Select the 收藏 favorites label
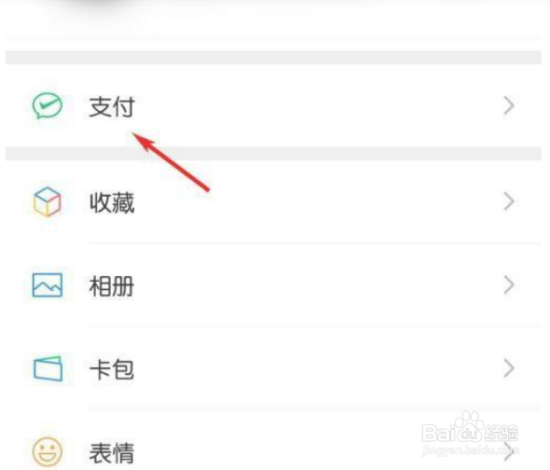Viewport: 550px width, 470px height. click(112, 202)
